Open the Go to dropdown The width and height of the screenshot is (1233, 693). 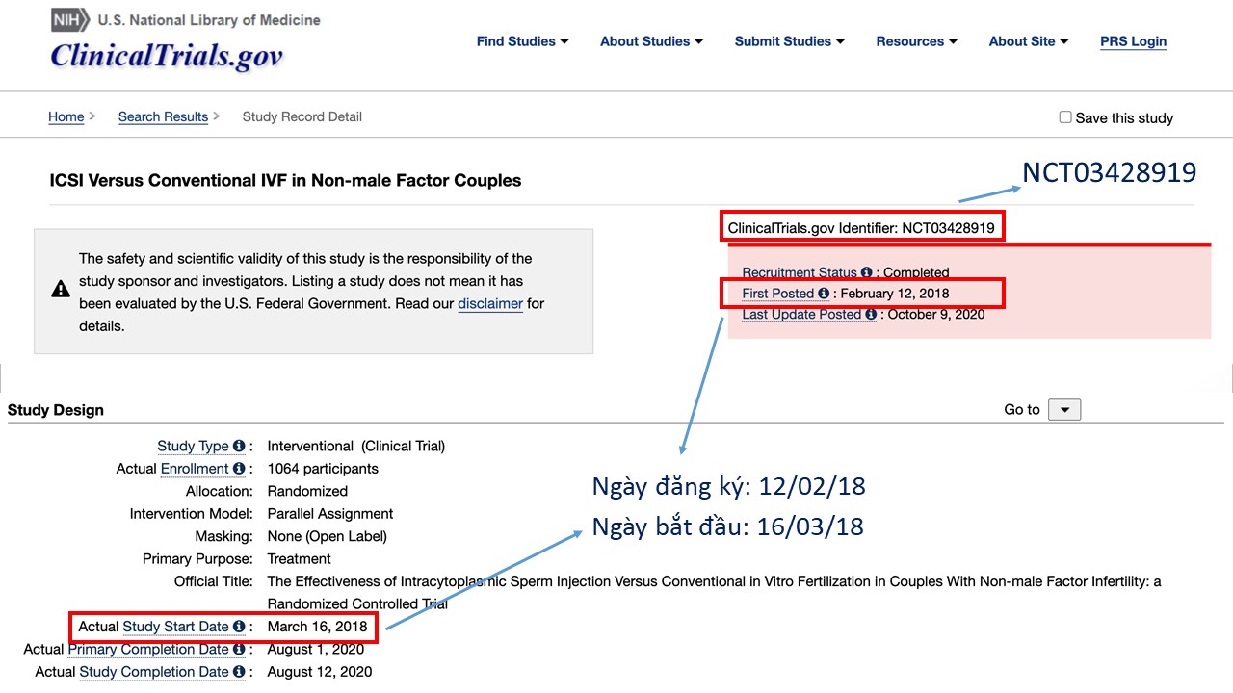(x=1064, y=410)
